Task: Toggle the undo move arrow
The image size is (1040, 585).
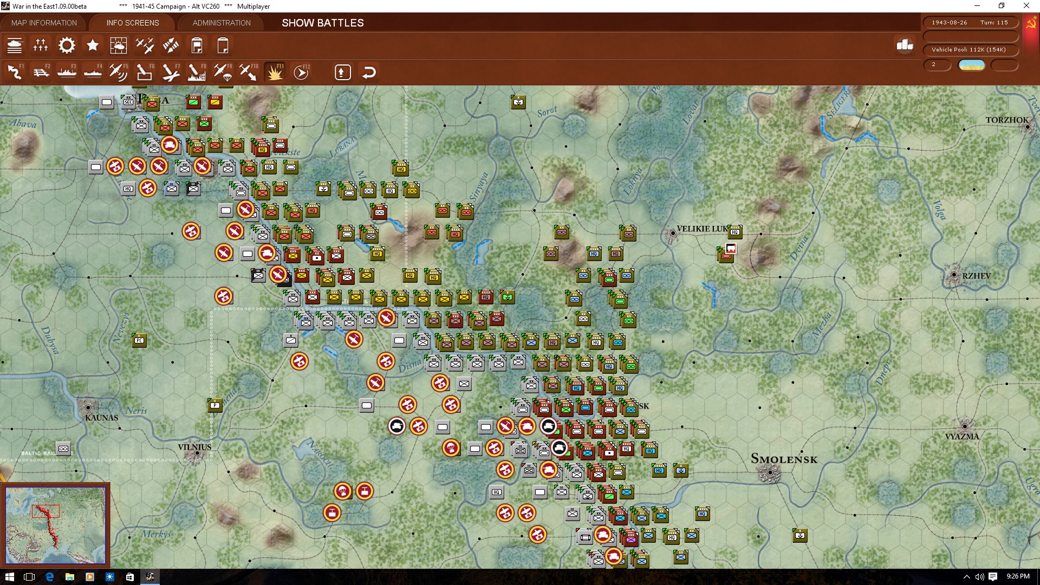Action: pos(369,71)
